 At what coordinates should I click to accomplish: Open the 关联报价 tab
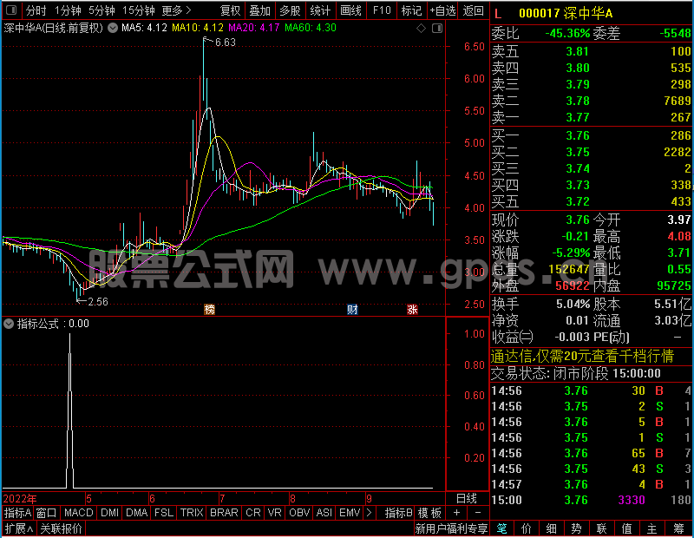(61, 528)
